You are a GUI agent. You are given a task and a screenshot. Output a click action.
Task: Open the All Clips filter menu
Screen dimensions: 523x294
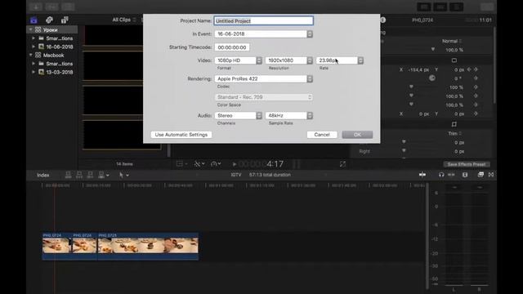123,20
